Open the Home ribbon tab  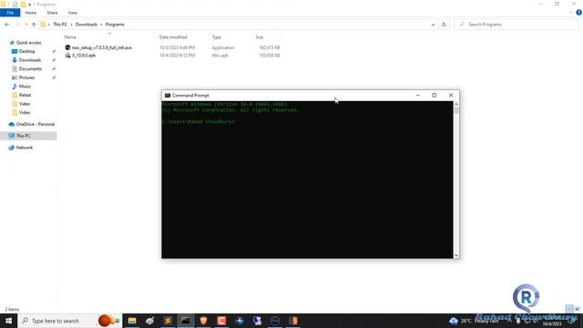31,13
